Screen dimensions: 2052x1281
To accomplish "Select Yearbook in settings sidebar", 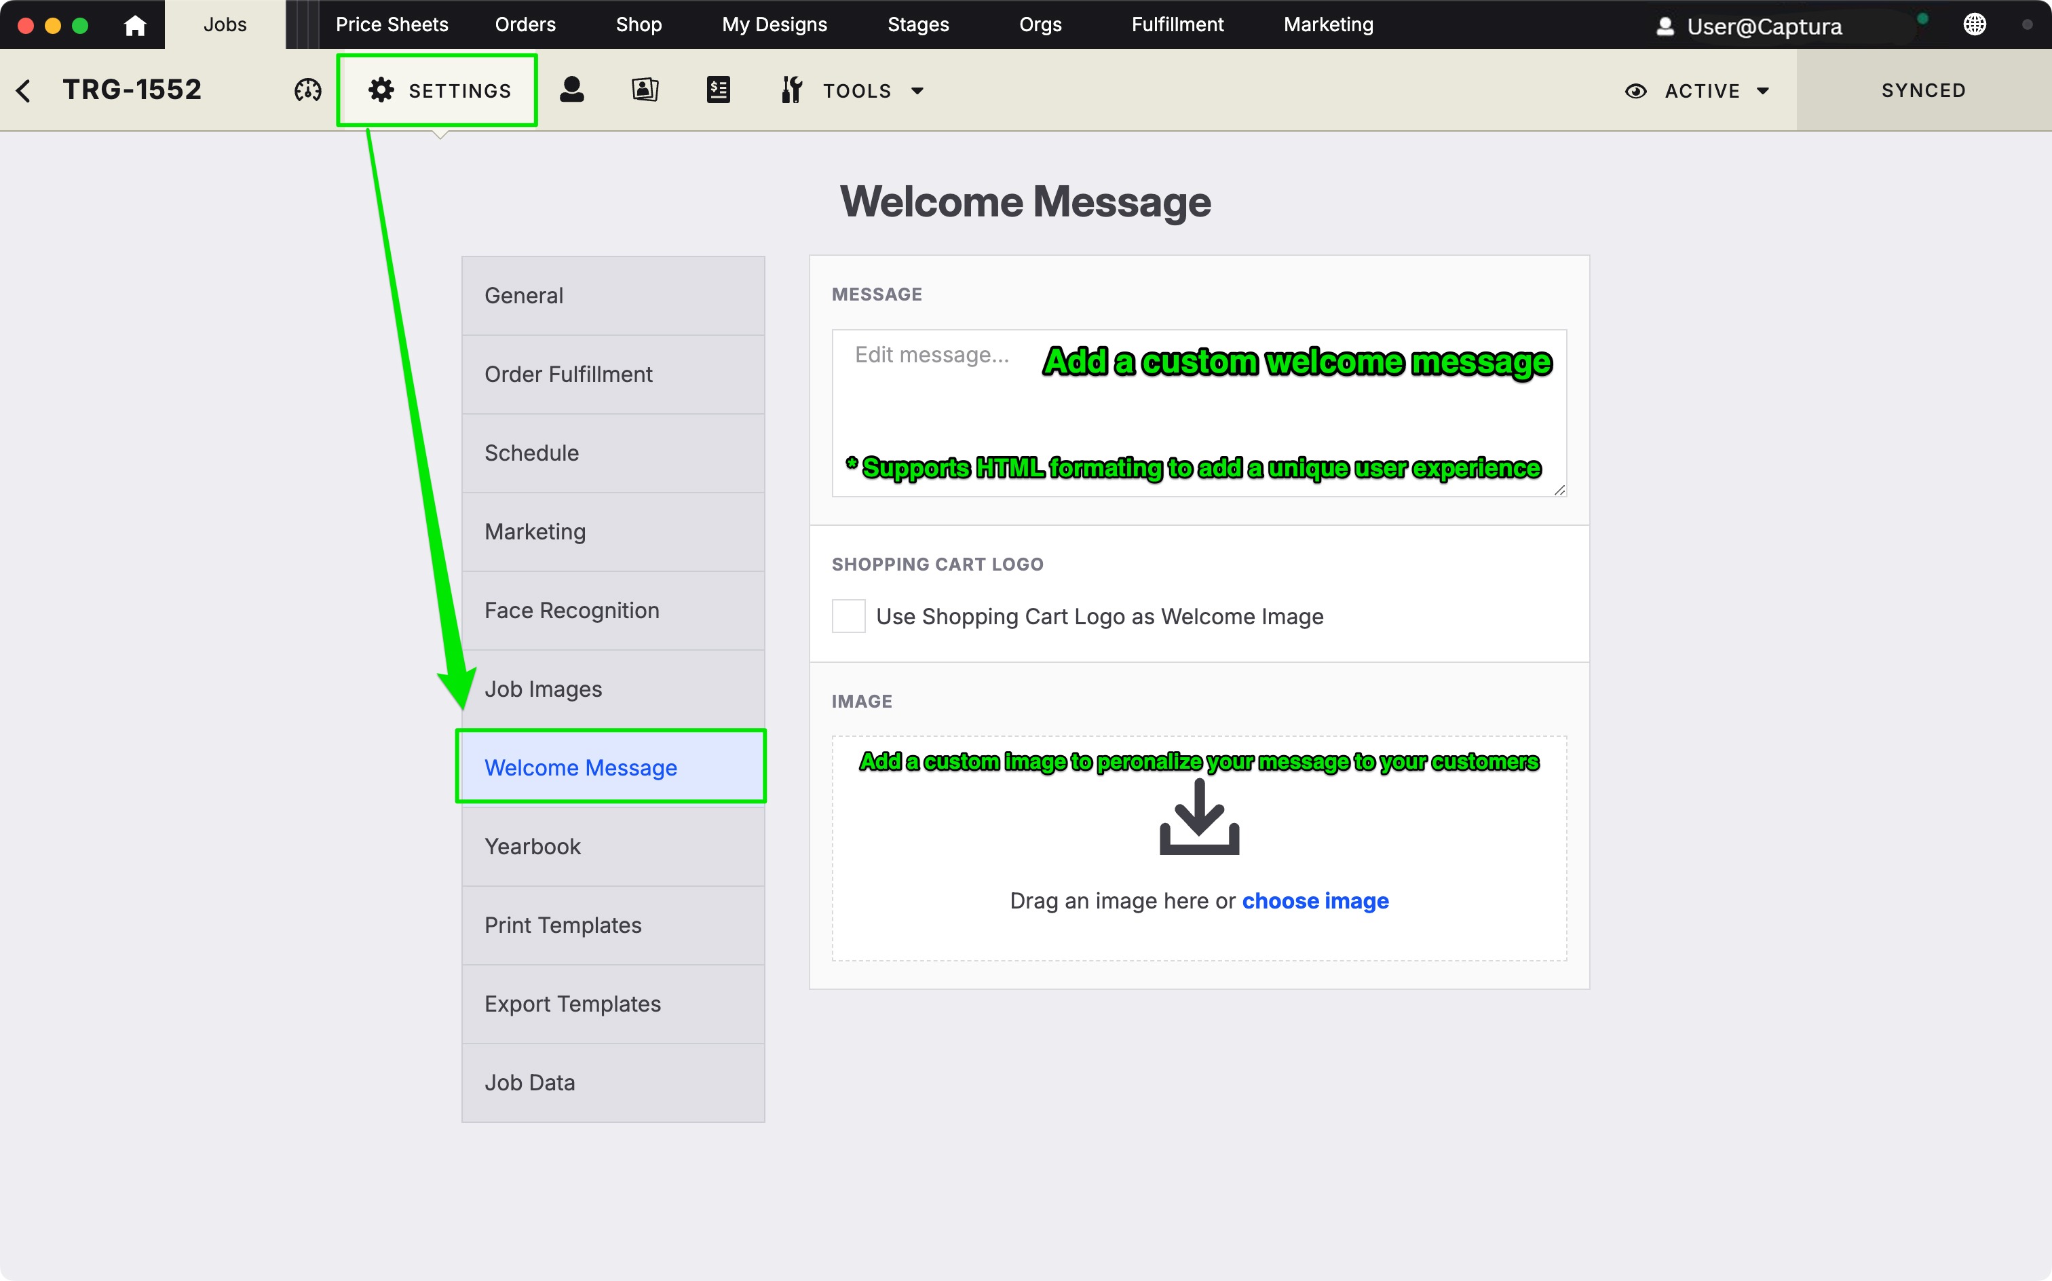I will (x=613, y=846).
